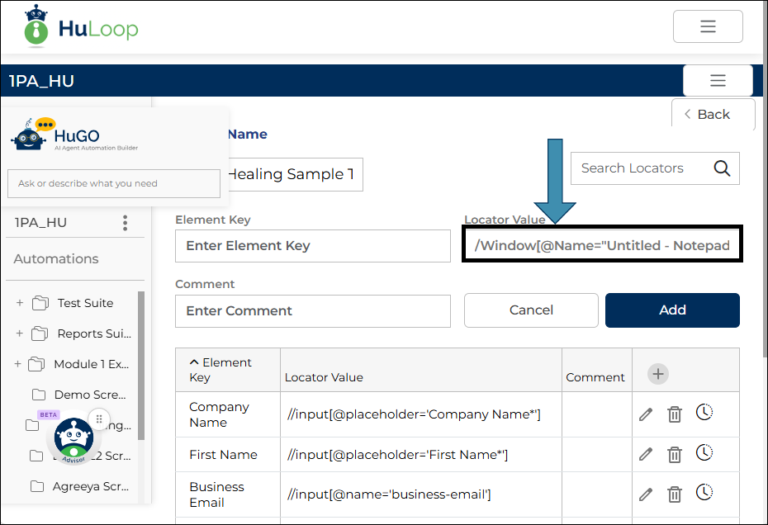Open the Automations section

56,258
